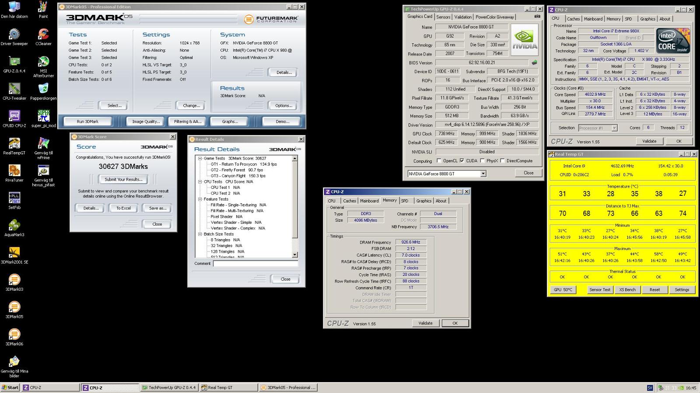Open Caches tab in CPU-Z processor window
Image resolution: width=700 pixels, height=393 pixels.
click(x=573, y=19)
